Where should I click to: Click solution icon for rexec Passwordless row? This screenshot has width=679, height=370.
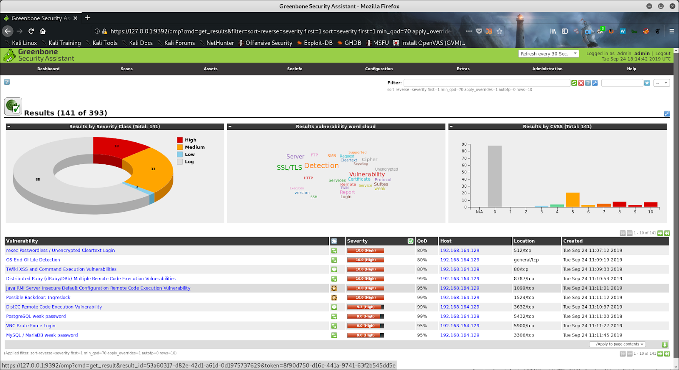point(334,251)
